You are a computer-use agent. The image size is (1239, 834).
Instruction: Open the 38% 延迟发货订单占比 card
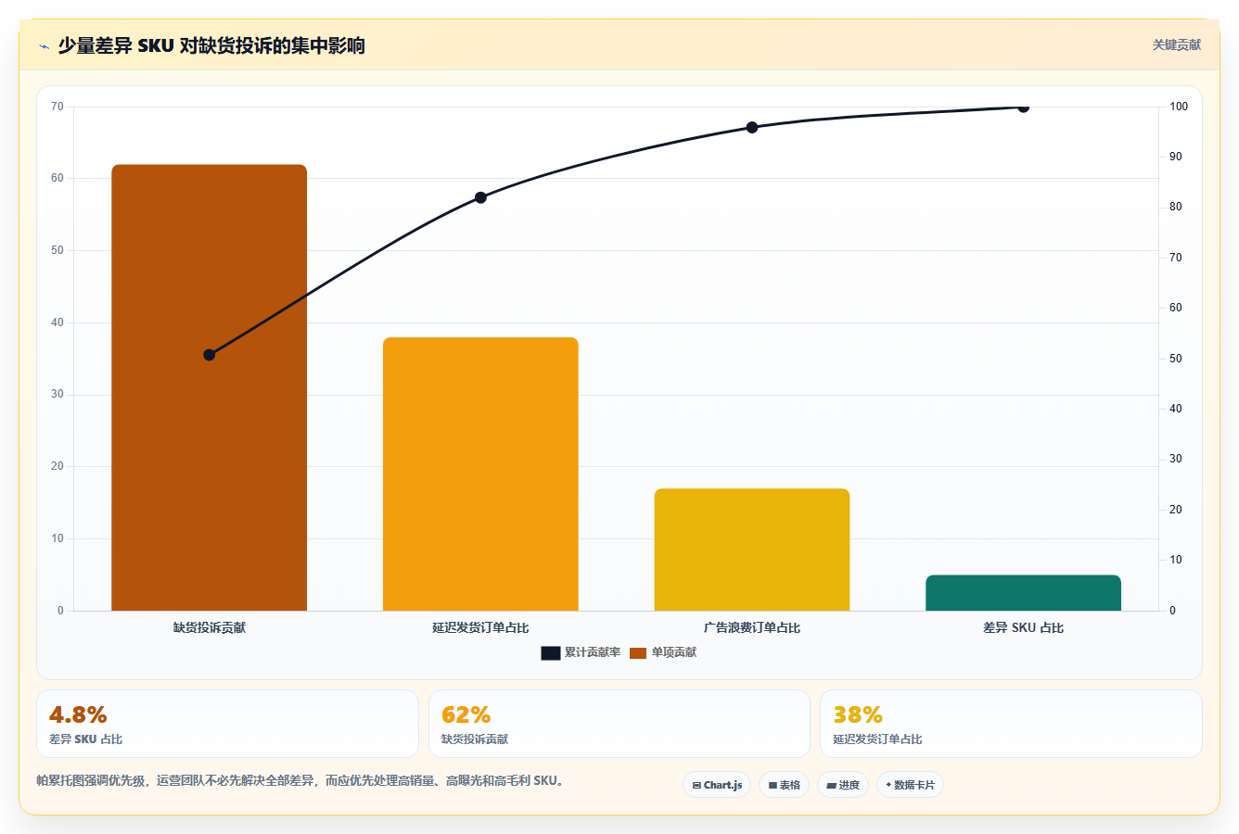[x=1011, y=724]
